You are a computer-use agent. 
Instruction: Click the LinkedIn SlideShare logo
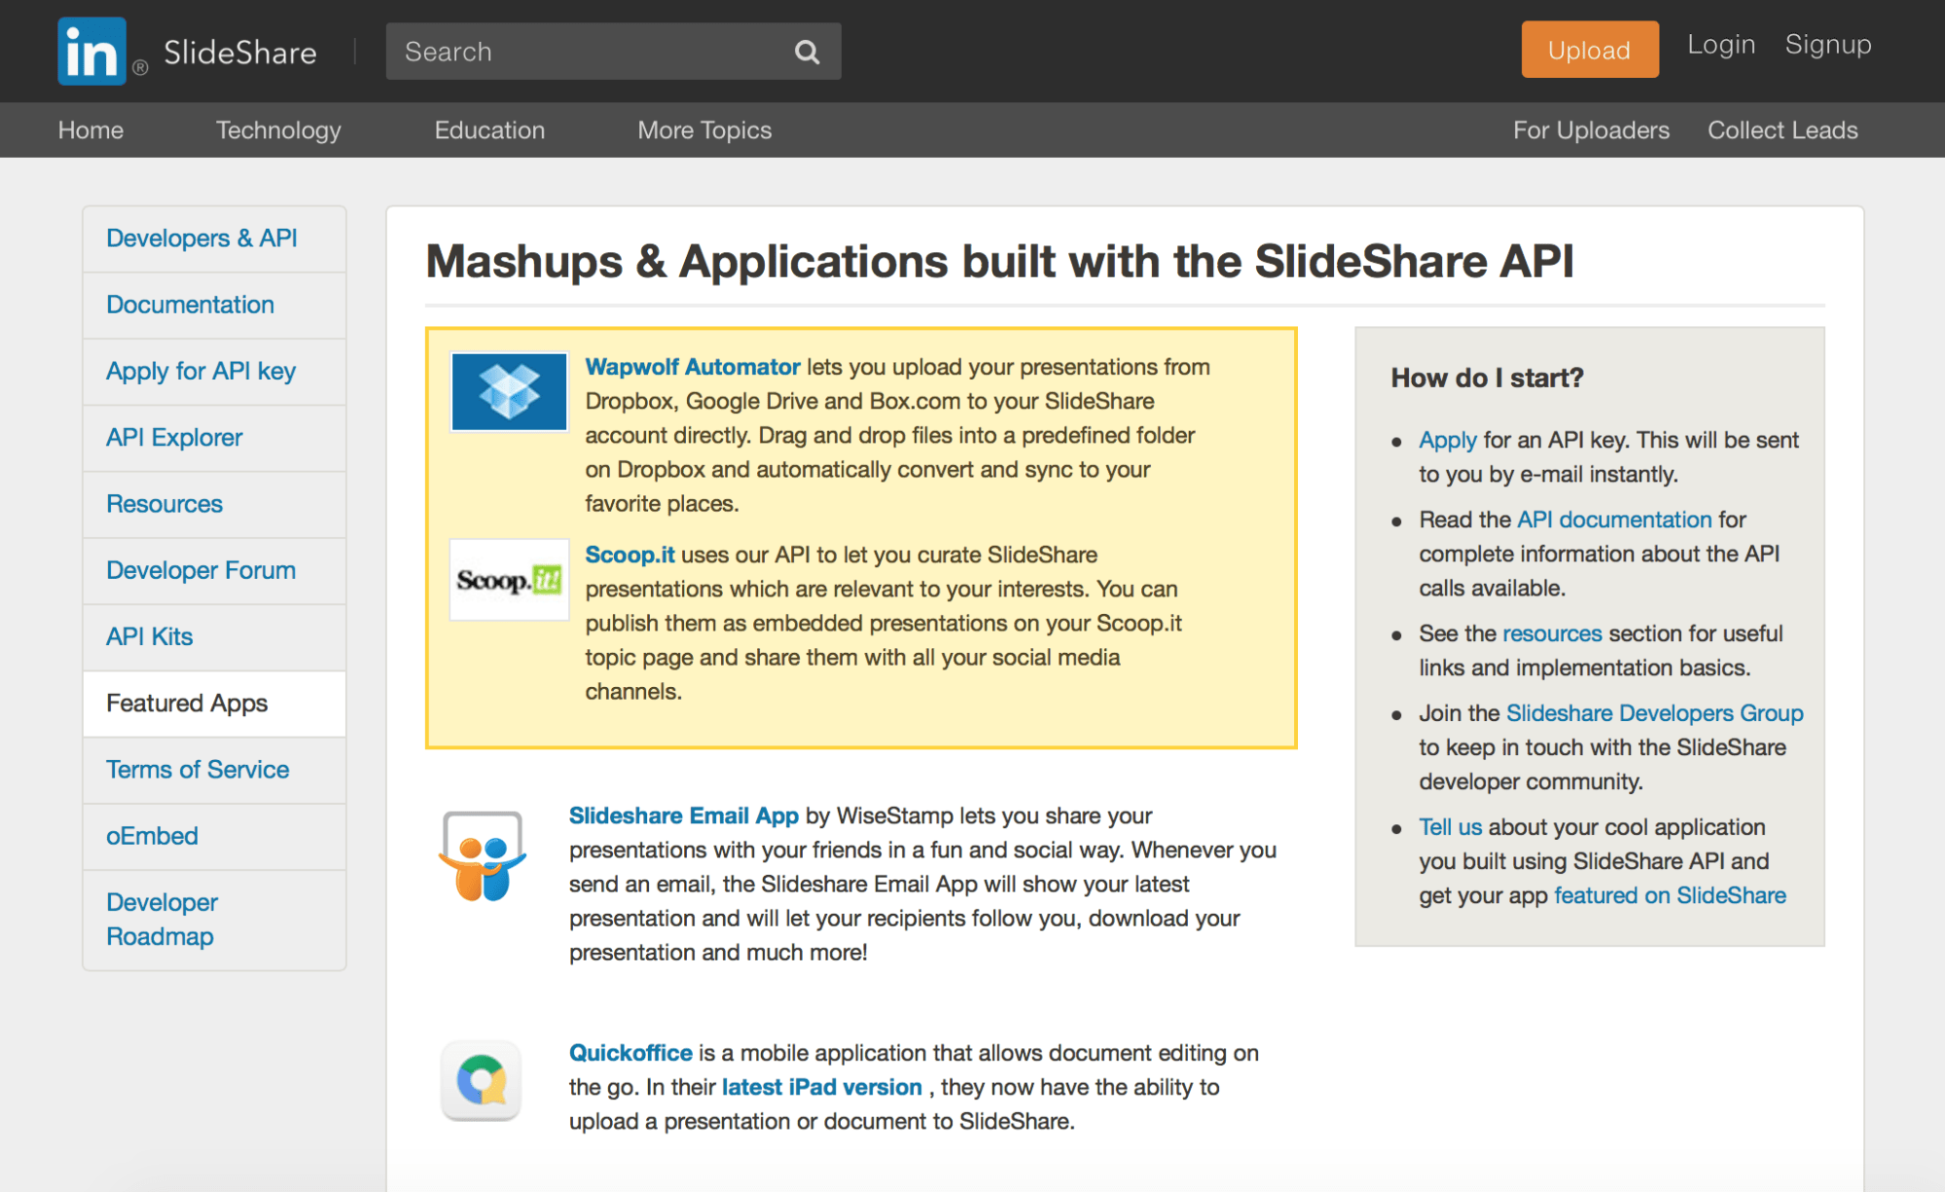tap(185, 50)
